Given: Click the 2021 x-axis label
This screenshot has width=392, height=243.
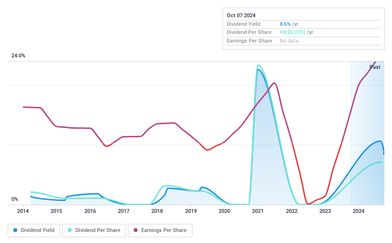Looking at the screenshot, I should pyautogui.click(x=258, y=211).
